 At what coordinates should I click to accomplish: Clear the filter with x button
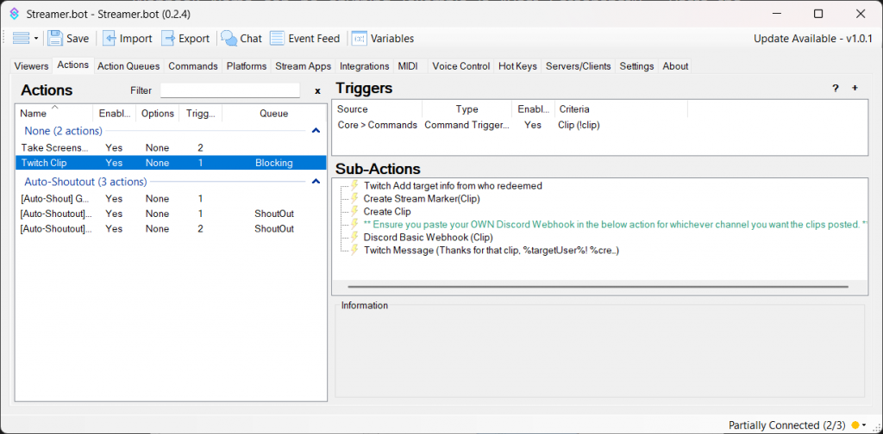[317, 90]
